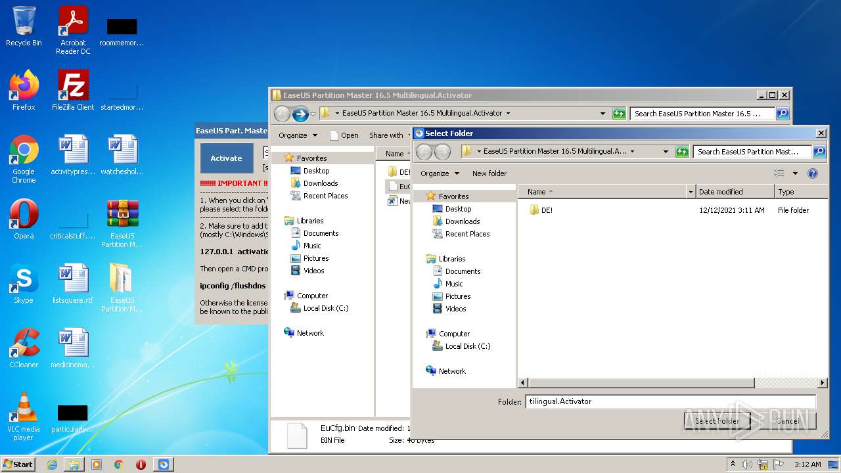Viewport: 841px width, 473px height.
Task: Click Folder name input field
Action: coord(670,401)
